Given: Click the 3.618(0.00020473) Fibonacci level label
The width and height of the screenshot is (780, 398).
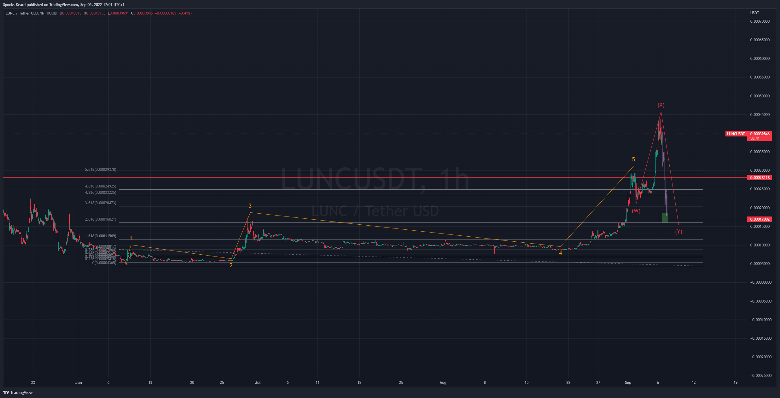Looking at the screenshot, I should point(101,203).
